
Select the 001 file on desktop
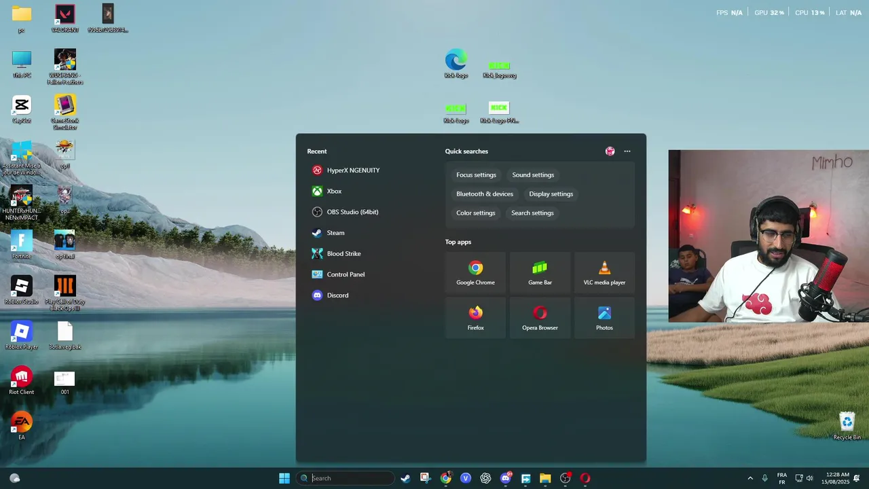coord(65,382)
